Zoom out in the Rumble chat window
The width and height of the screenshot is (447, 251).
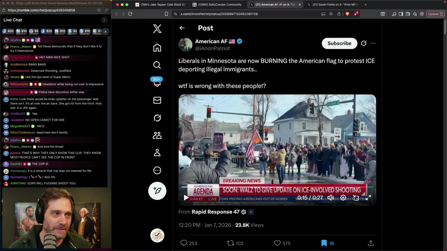coord(99,10)
